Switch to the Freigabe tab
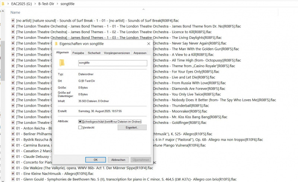 click(x=78, y=53)
